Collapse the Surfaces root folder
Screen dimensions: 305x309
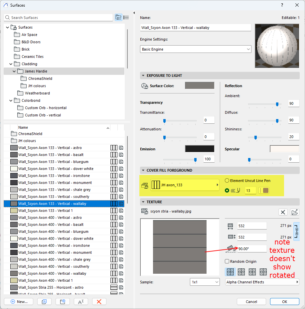pos(8,27)
